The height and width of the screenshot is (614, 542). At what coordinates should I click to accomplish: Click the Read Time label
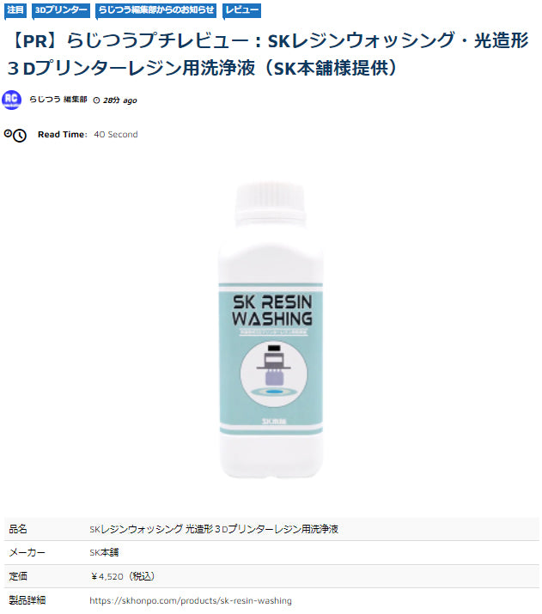[x=63, y=134]
